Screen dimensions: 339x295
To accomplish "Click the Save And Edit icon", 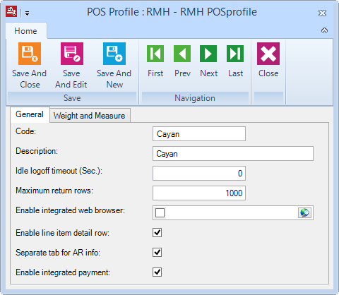I will 72,54.
